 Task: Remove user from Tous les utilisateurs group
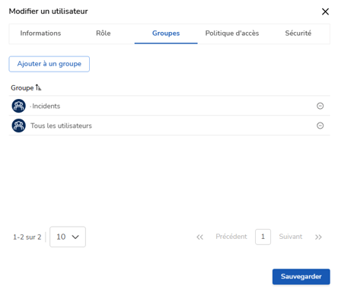click(x=320, y=126)
